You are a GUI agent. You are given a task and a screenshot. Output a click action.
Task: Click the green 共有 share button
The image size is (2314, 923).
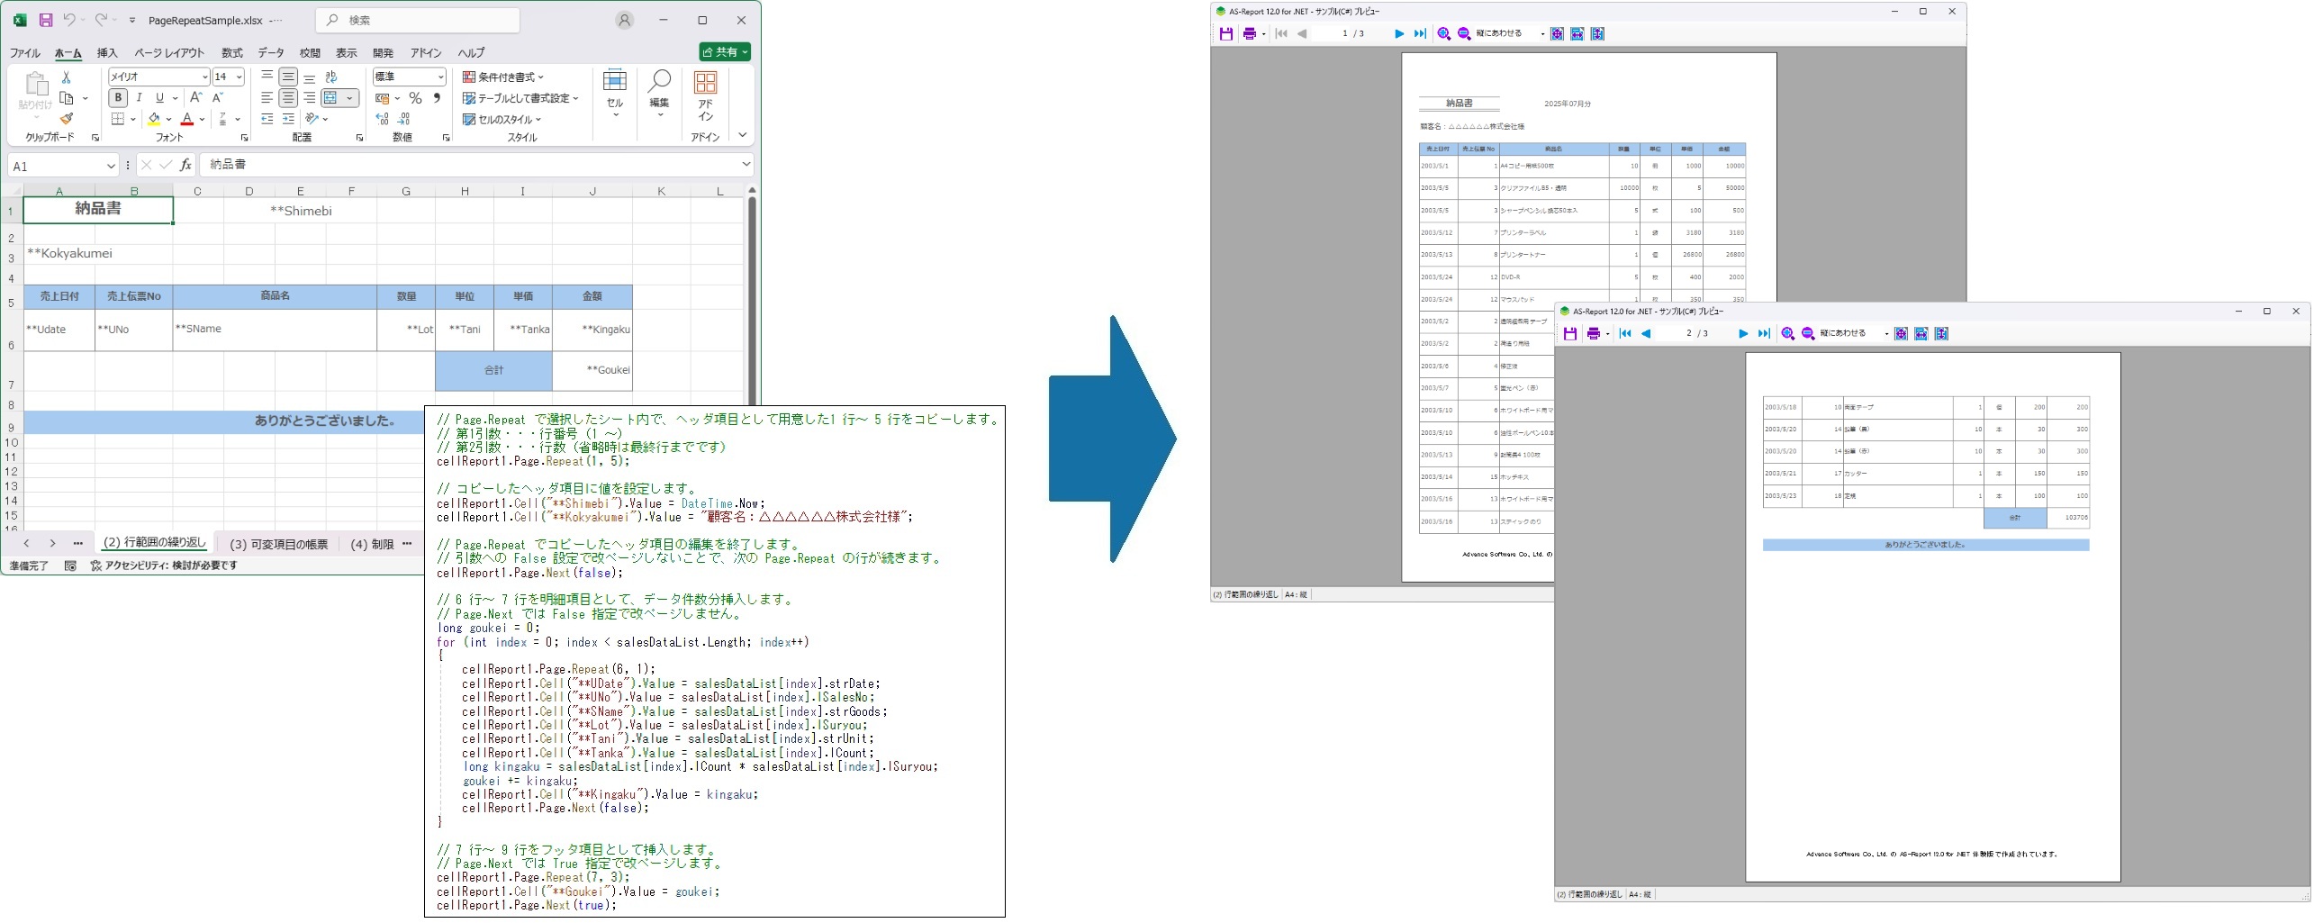coord(725,52)
